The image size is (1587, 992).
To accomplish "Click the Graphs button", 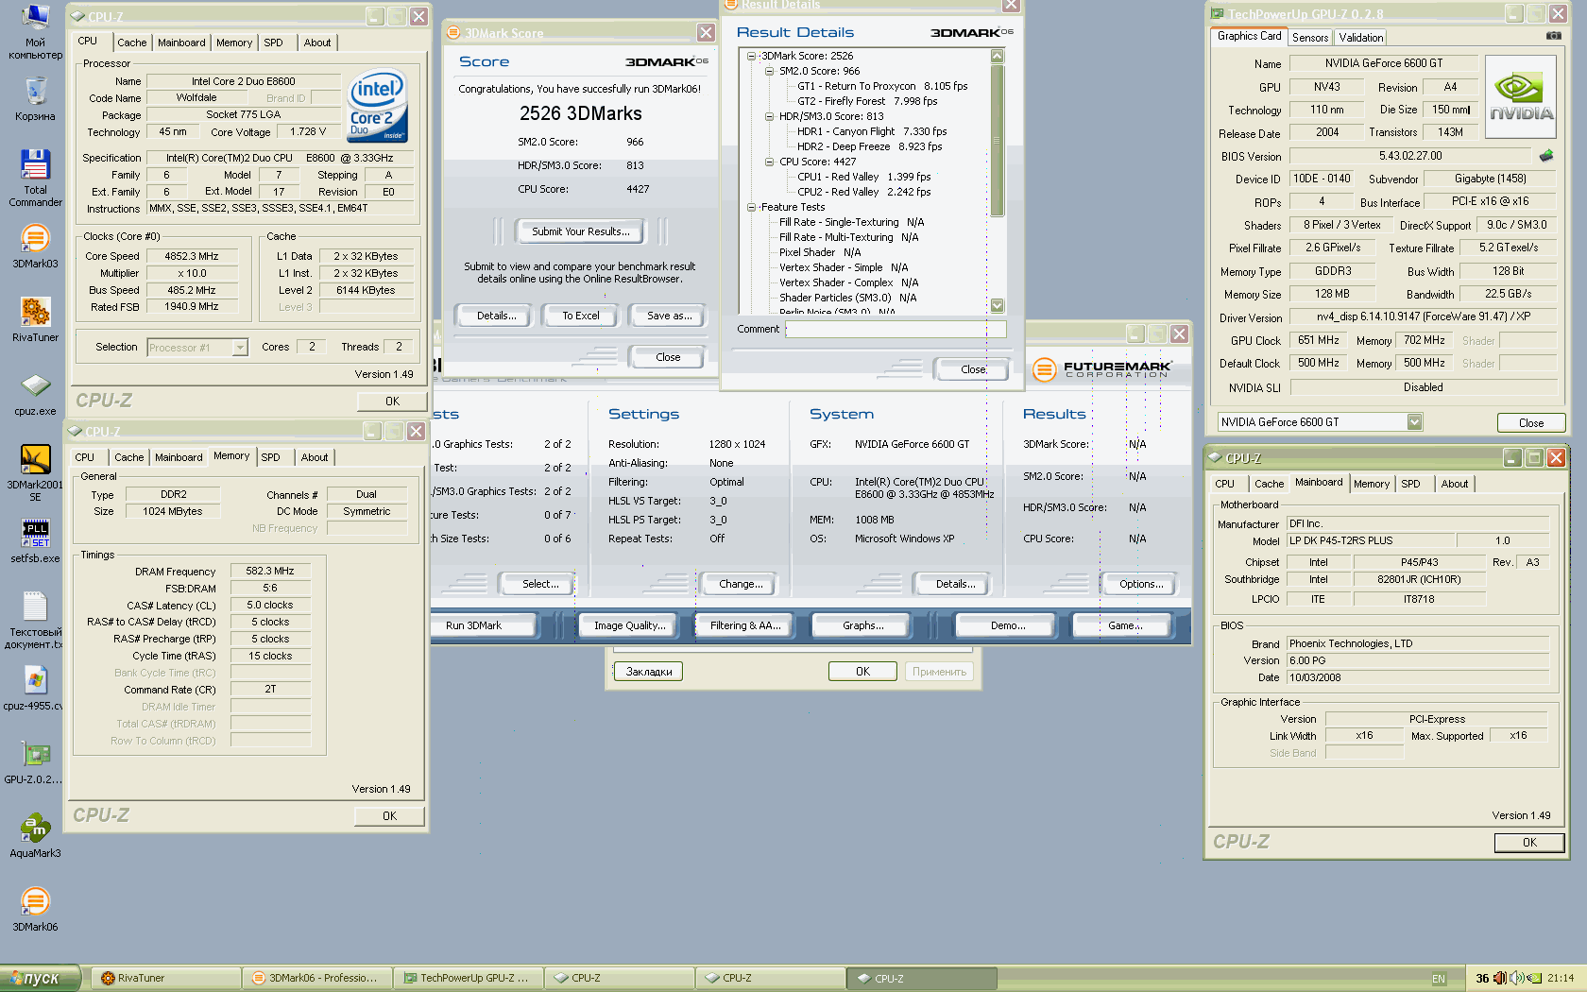I will (862, 625).
